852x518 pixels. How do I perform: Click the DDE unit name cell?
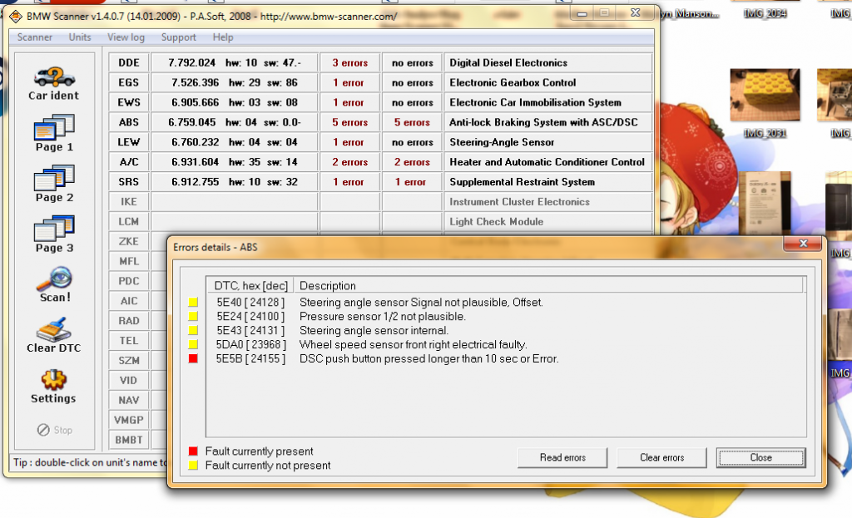129,63
